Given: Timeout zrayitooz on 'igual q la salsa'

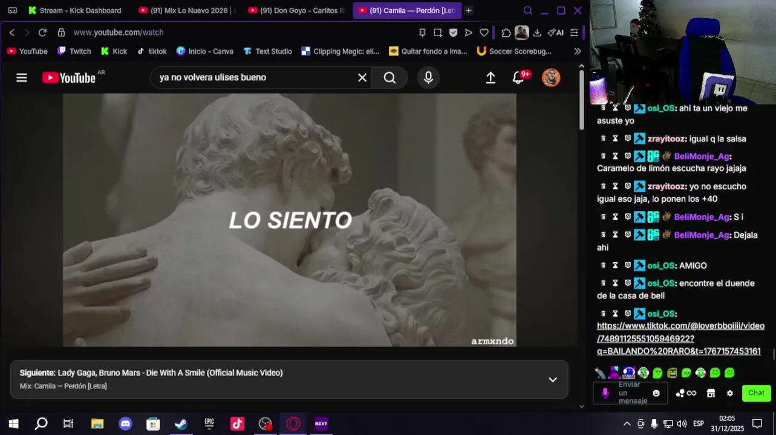Looking at the screenshot, I should [615, 138].
